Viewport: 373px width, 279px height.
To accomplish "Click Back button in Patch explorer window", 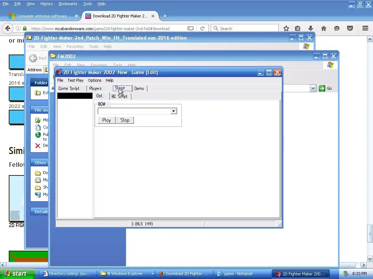I will [x=38, y=58].
